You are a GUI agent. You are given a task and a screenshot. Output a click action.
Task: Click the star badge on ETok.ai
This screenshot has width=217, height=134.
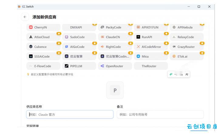202,53
